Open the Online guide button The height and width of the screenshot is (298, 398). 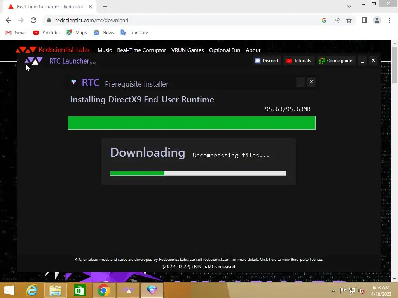tap(335, 61)
